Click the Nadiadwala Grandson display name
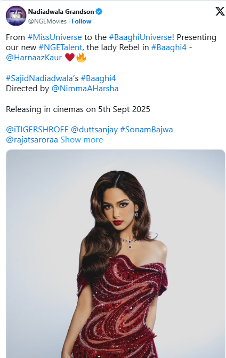The image size is (226, 358). pos(61,12)
